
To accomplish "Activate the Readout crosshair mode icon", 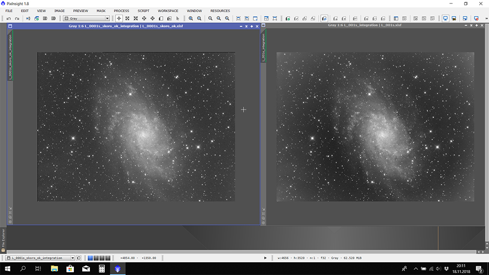I will coord(119,19).
